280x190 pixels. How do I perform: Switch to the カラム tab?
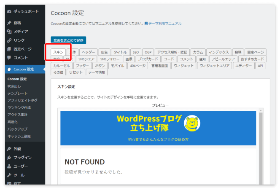point(198,52)
